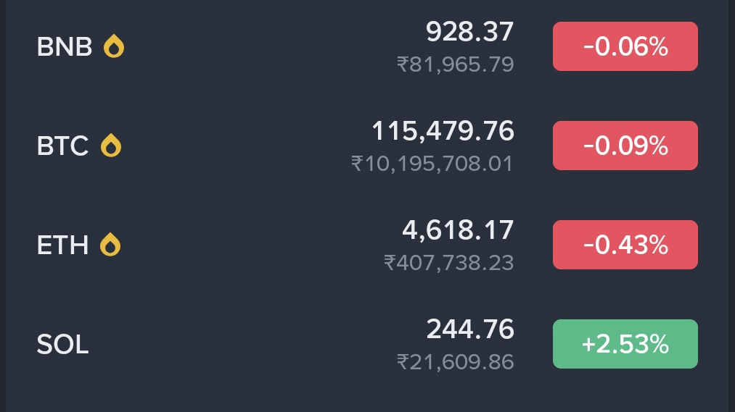Screen dimensions: 735x412
Task: Click the SOL price 244.76
Action: (470, 329)
